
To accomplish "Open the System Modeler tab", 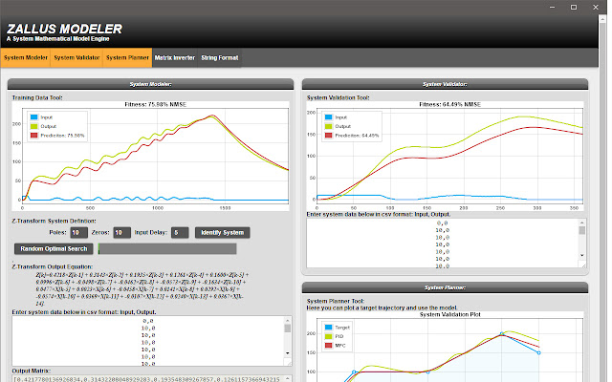I will coord(26,57).
